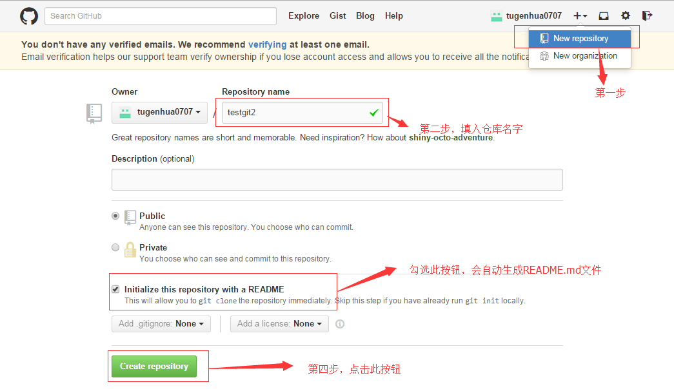Open account settings gear icon

tap(626, 16)
